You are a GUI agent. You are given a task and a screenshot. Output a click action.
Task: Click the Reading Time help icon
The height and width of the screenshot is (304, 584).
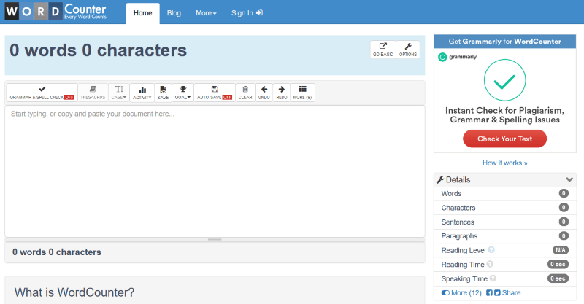[490, 264]
